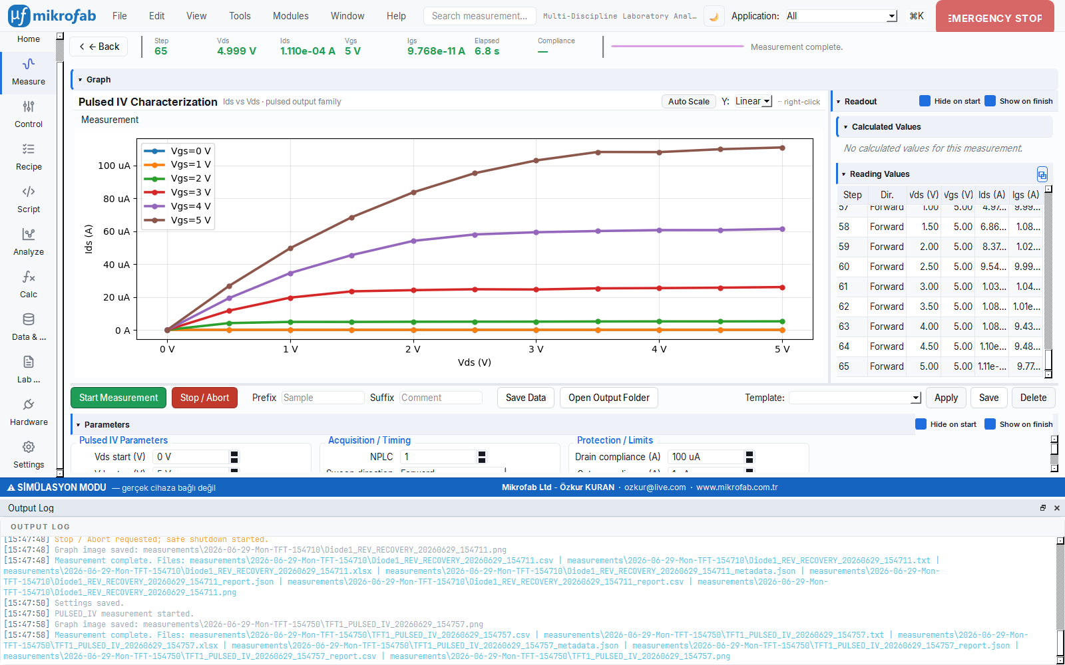1065x665 pixels.
Task: Open the View menu
Action: point(196,16)
